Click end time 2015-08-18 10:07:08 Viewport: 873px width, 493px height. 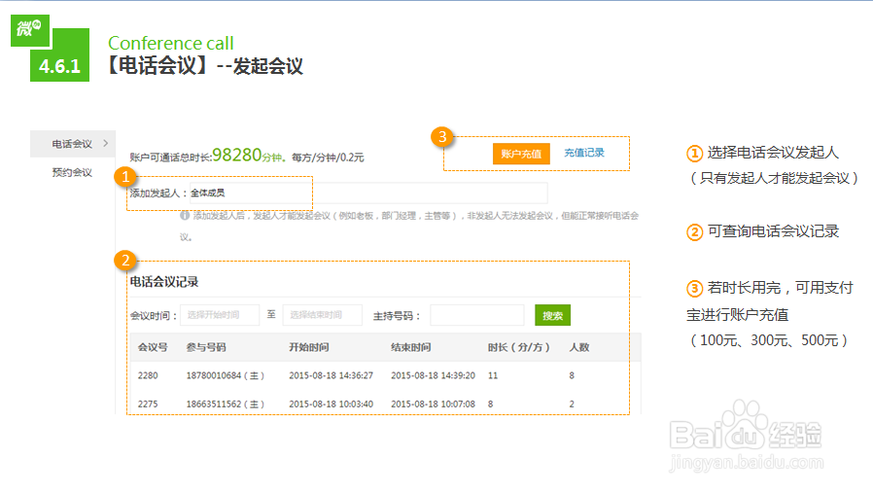[x=434, y=404]
